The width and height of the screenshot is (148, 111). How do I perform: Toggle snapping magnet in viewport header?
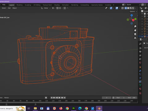tap(57, 8)
